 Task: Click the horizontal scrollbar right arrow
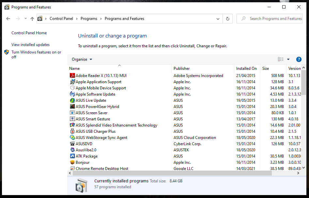tap(298, 173)
